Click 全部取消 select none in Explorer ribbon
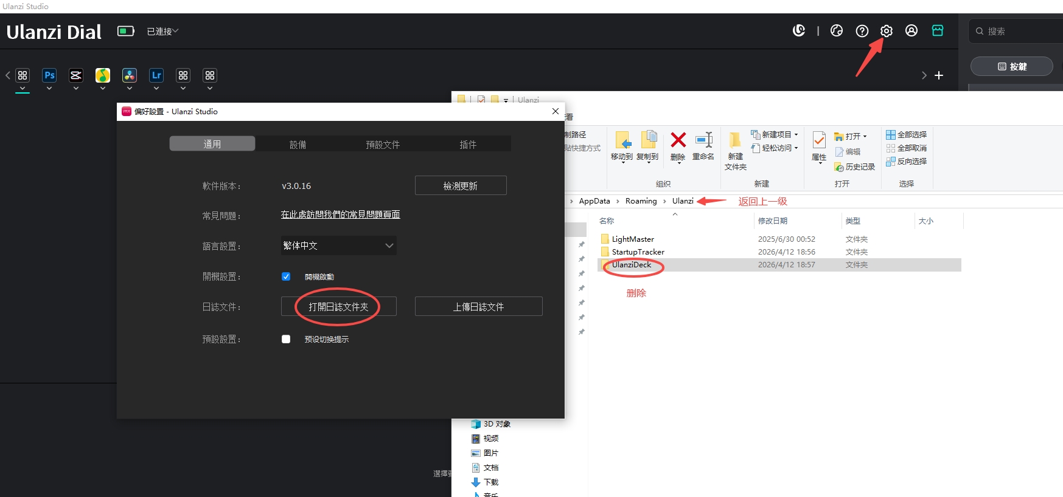1063x497 pixels. (907, 148)
